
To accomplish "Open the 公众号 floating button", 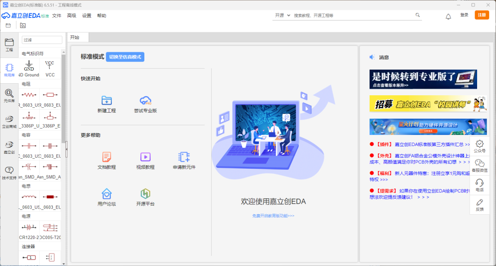I will coord(480,147).
